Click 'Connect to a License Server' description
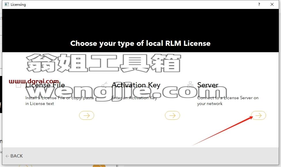Viewport: 281px width, 167px height. [x=228, y=101]
